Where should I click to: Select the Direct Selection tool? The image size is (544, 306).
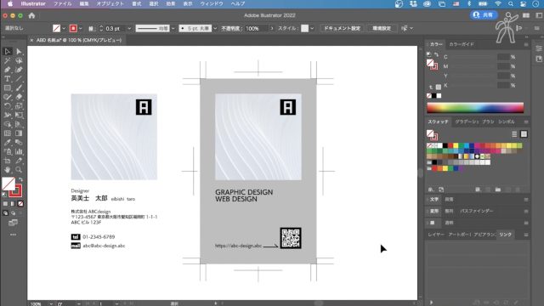(19, 52)
